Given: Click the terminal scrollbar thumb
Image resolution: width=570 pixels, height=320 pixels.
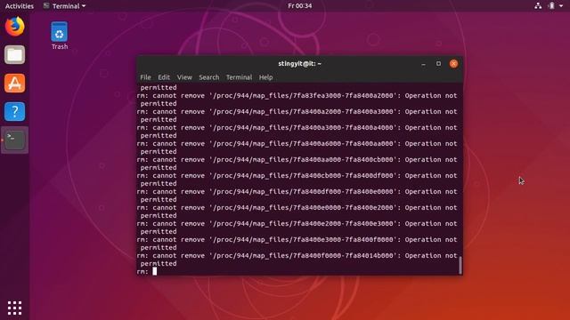Looking at the screenshot, I should (460, 265).
